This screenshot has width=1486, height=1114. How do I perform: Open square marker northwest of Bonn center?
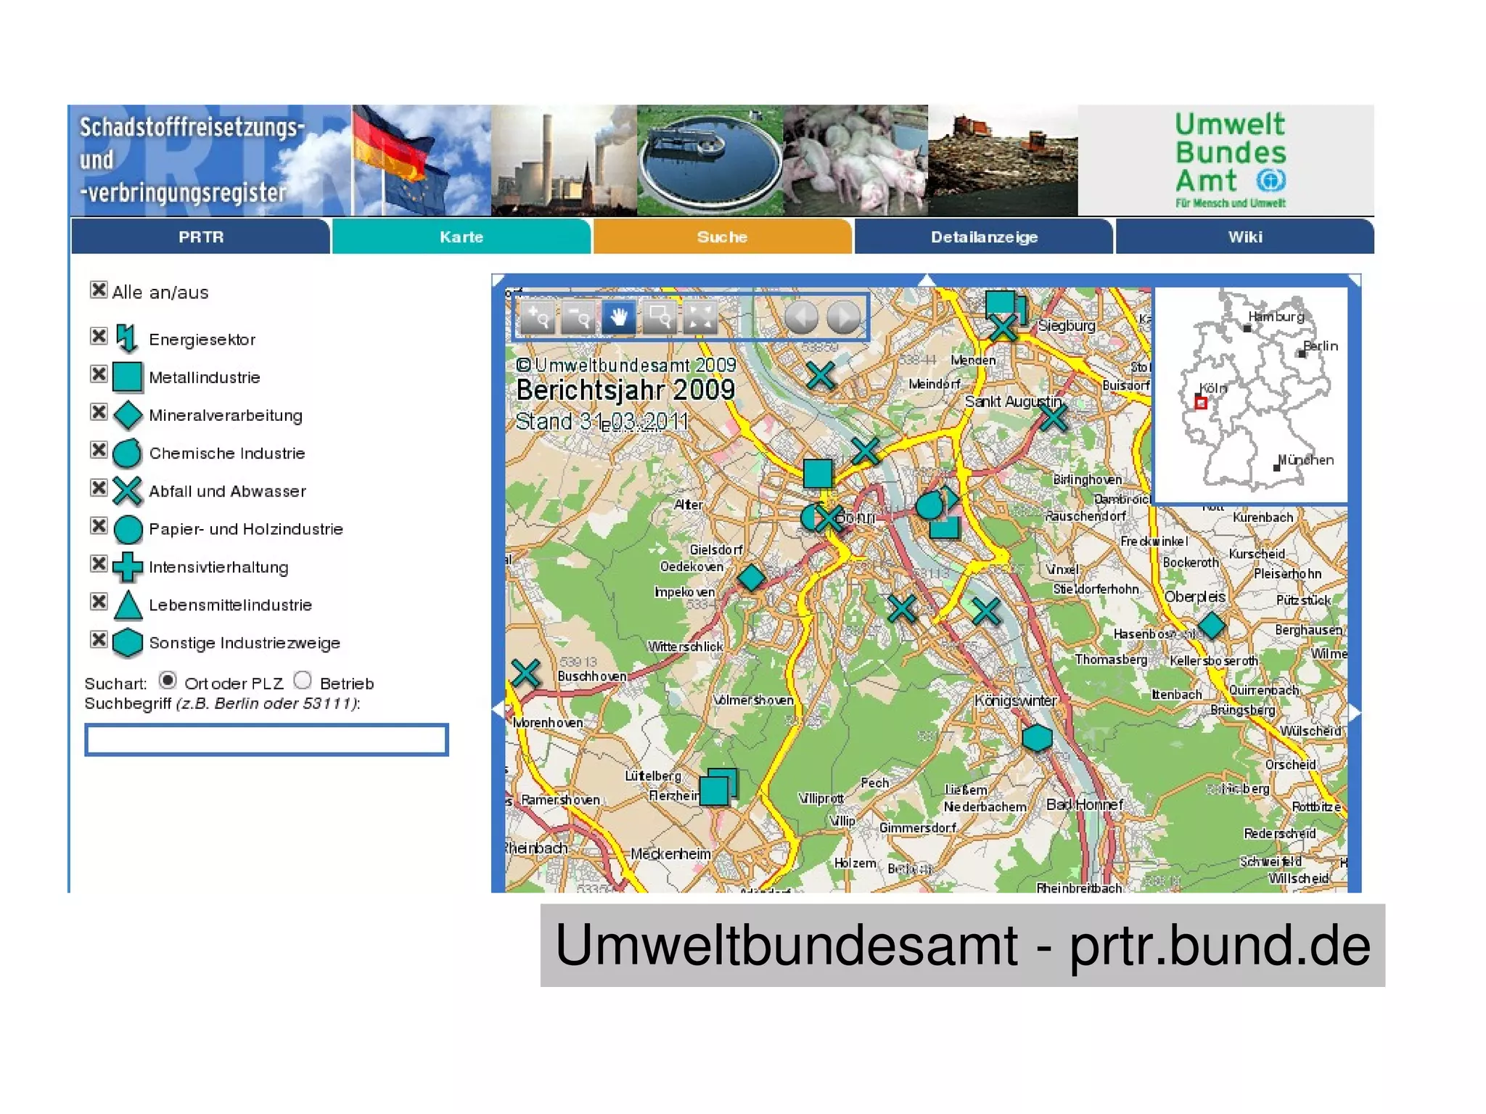(818, 473)
